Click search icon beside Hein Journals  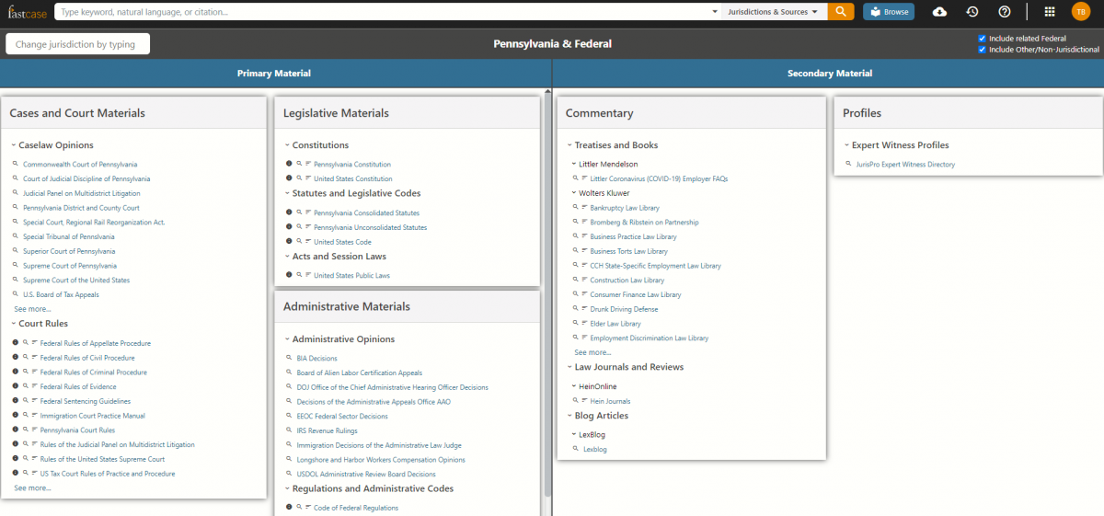pyautogui.click(x=576, y=401)
